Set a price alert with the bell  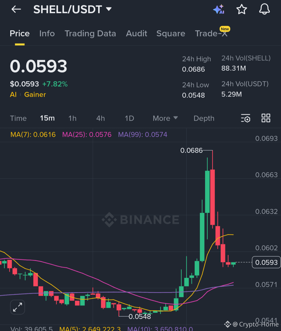tap(264, 9)
